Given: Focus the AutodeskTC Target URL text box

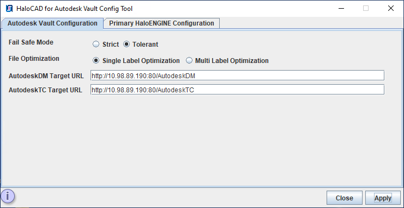Looking at the screenshot, I should (x=237, y=90).
